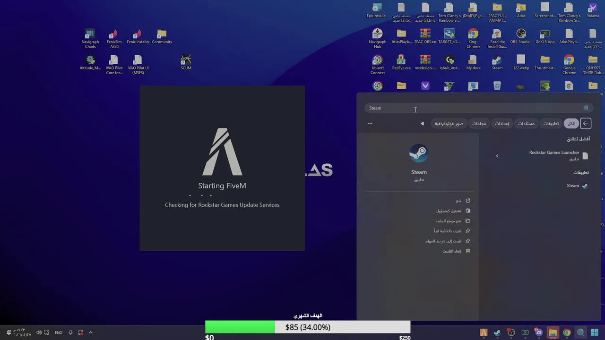605x340 pixels.
Task: Open IVAO Pilot Core desktop file
Action: (x=114, y=65)
